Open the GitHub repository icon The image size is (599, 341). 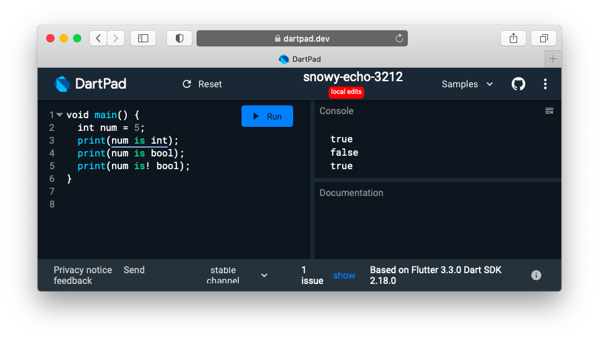519,84
